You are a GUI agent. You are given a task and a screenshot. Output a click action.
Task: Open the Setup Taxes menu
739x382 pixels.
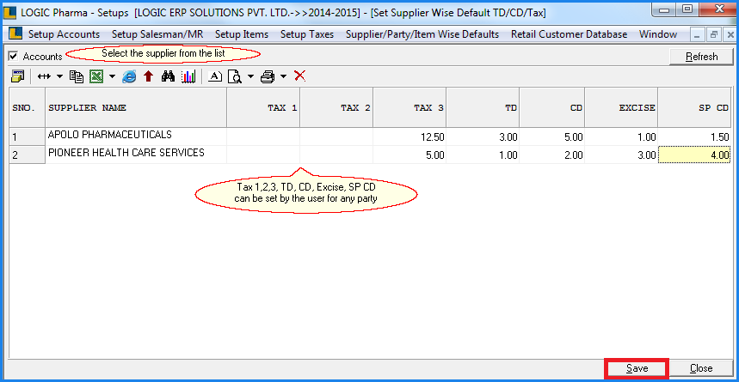coord(307,34)
